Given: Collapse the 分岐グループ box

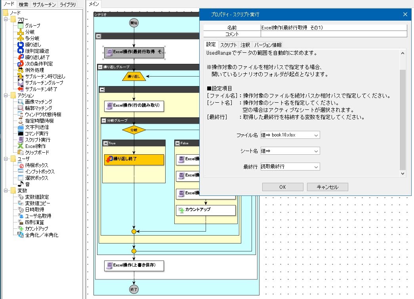Looking at the screenshot, I should click(104, 121).
